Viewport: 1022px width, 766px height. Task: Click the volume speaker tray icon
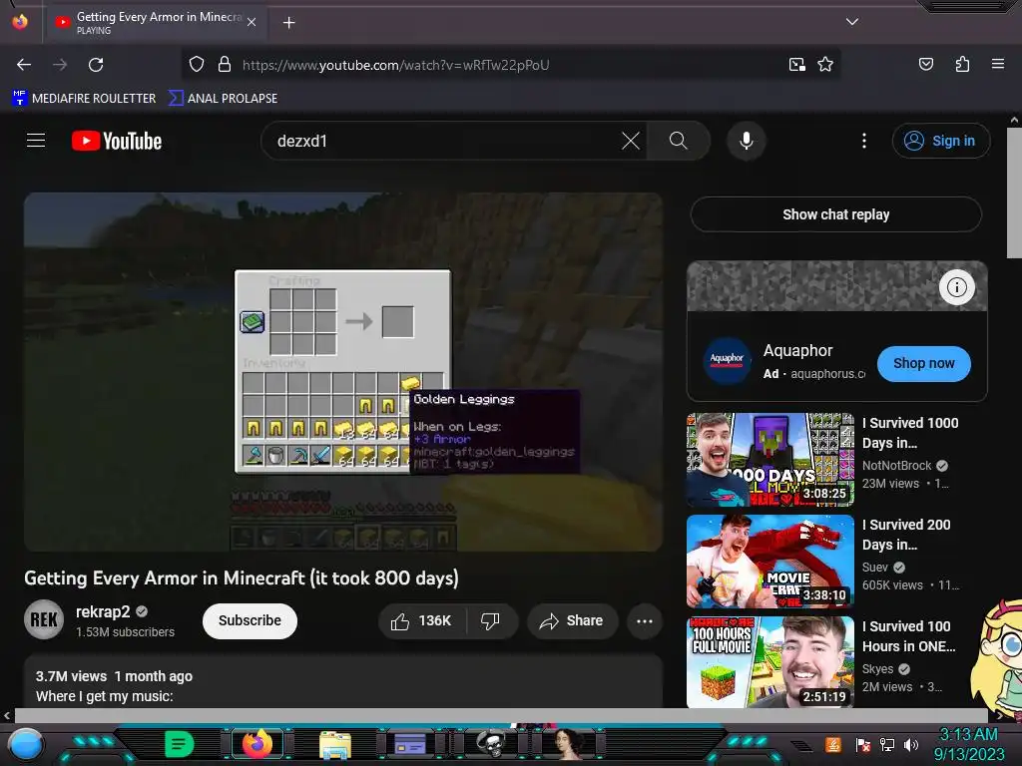tap(911, 745)
